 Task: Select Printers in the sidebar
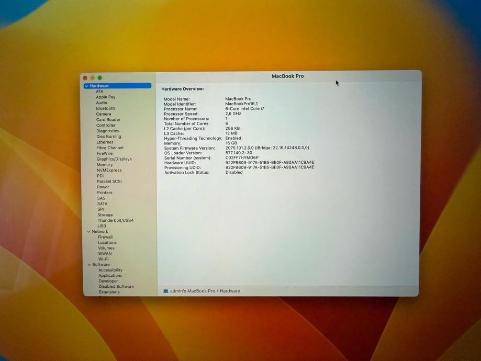pyautogui.click(x=105, y=193)
